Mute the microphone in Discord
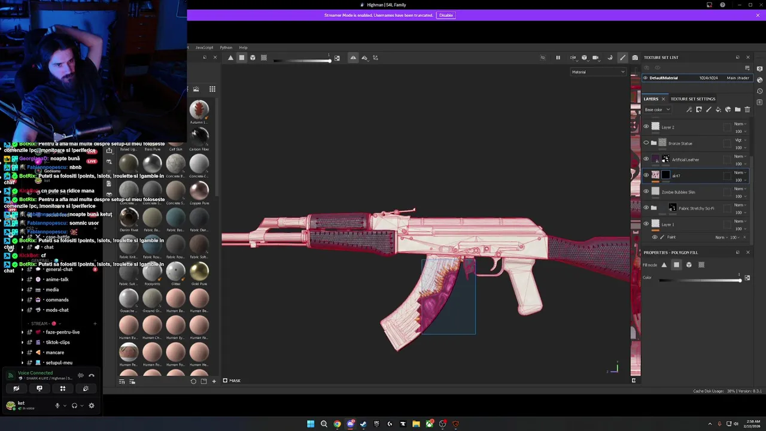 pos(57,405)
